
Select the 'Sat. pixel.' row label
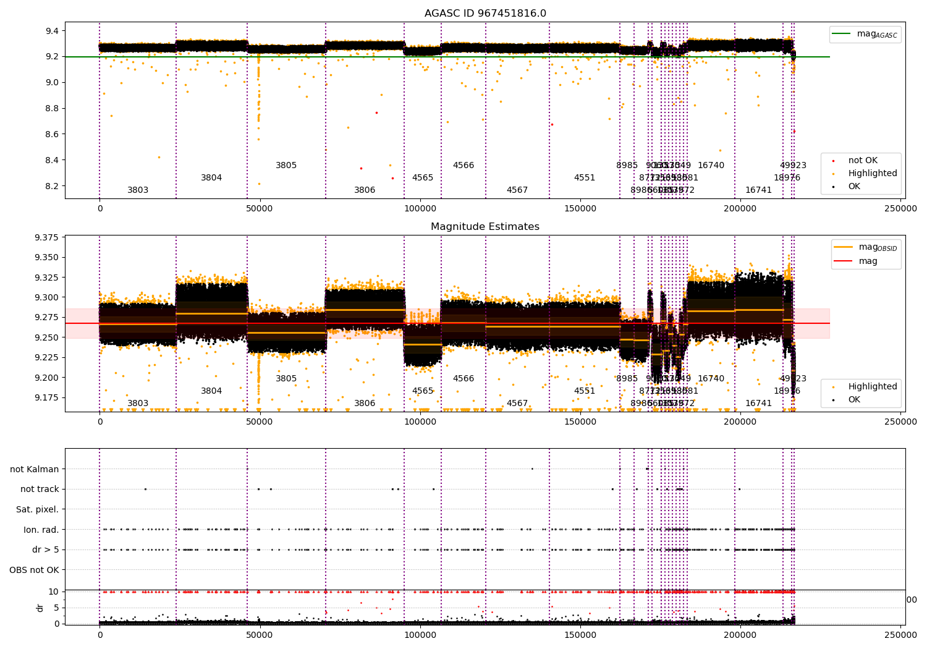(37, 509)
